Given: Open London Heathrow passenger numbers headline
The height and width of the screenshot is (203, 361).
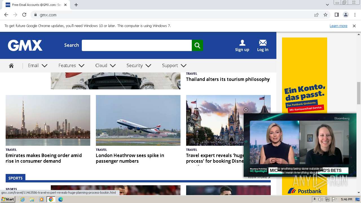Looking at the screenshot, I should pos(130,158).
